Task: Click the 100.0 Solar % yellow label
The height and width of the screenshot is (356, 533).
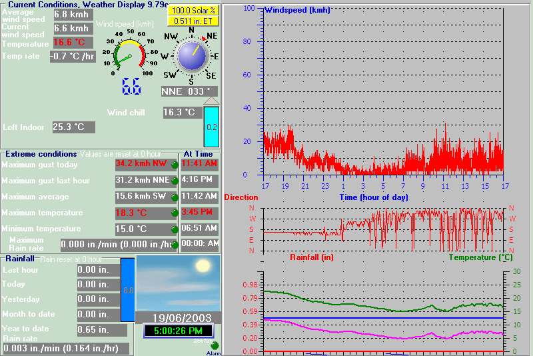Action: pyautogui.click(x=192, y=11)
